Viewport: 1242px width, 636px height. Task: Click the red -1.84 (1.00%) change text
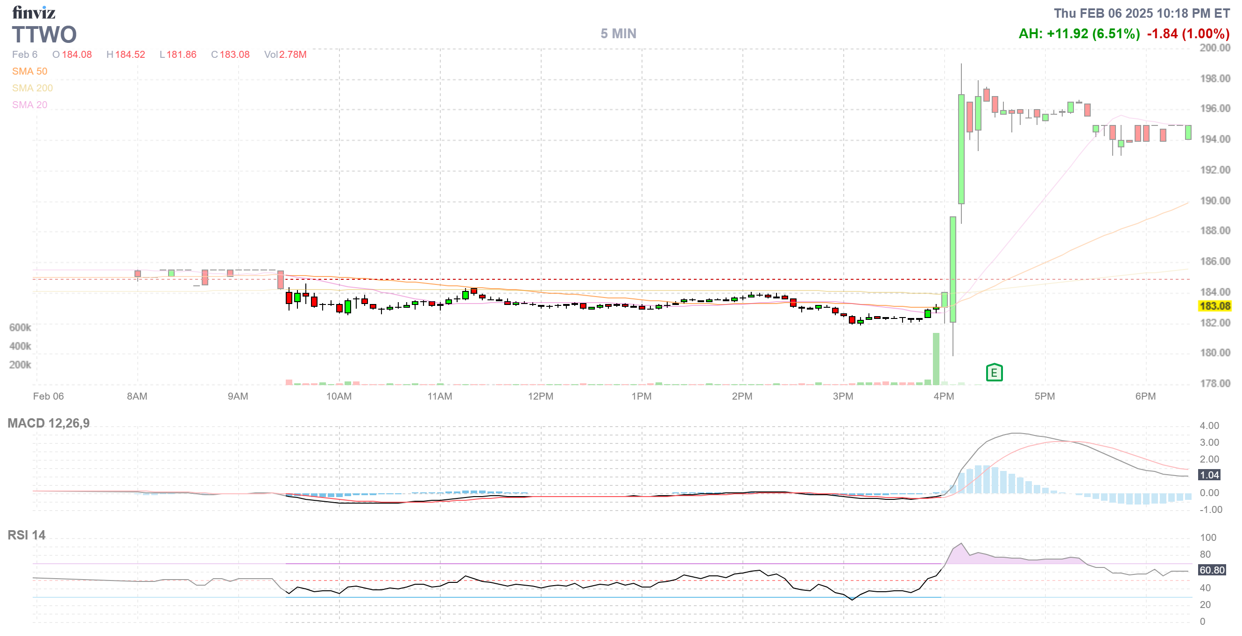point(1187,34)
